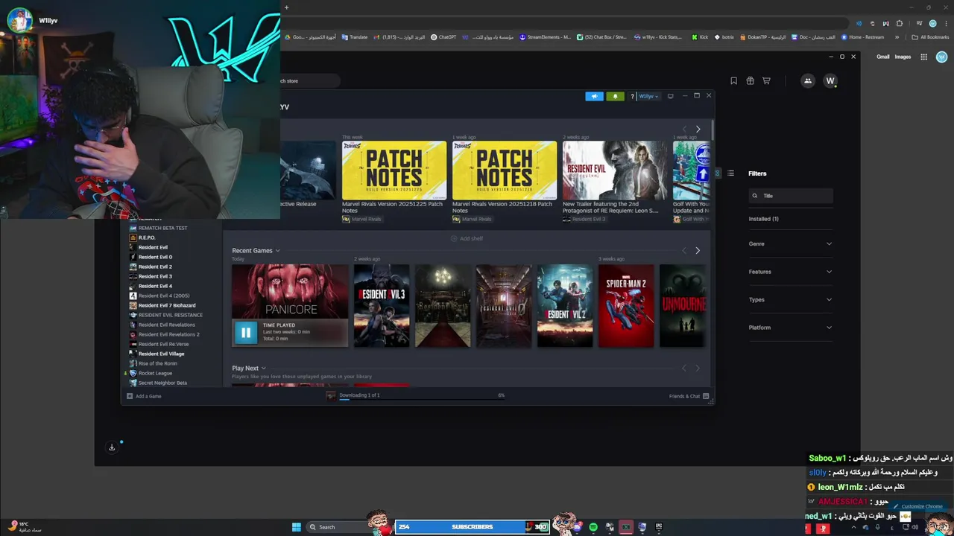Screen dimensions: 954x536
Task: Open the Downloading 1 of 1 status
Action: click(359, 395)
